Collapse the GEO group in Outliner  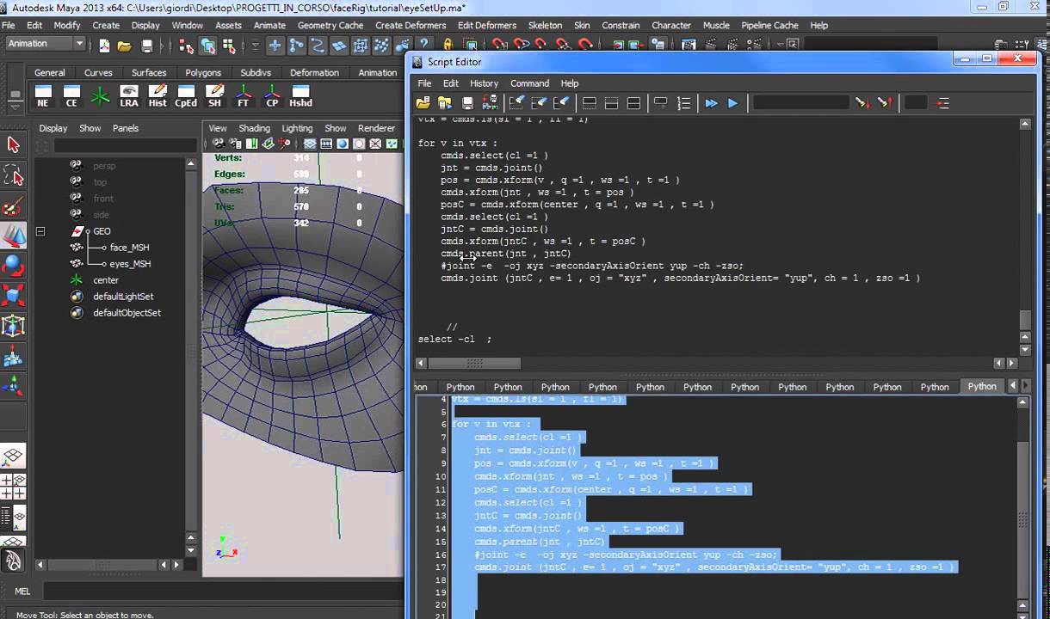click(40, 231)
